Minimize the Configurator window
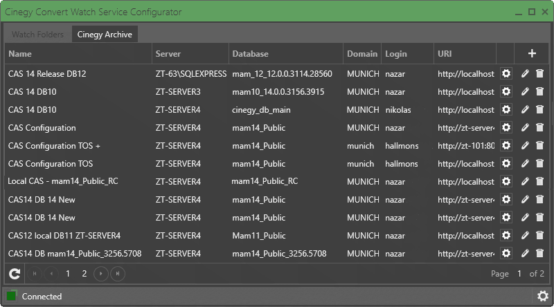Screen dimensions: 554x307 click(x=518, y=12)
